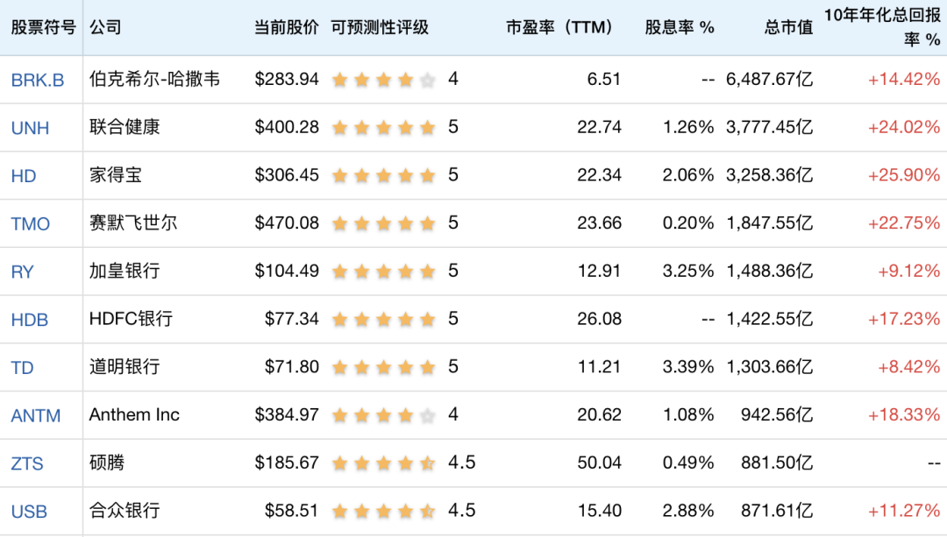947x537 pixels.
Task: Select the 伯克希尔-哈撒韦 company name
Action: coord(154,80)
